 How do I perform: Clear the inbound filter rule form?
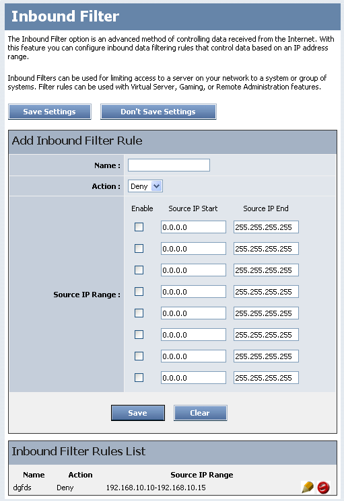(200, 413)
